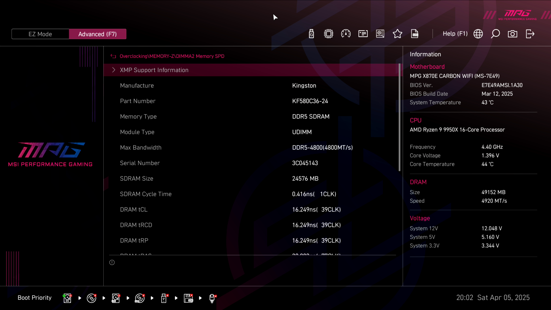Open the LOG file icon

point(415,34)
